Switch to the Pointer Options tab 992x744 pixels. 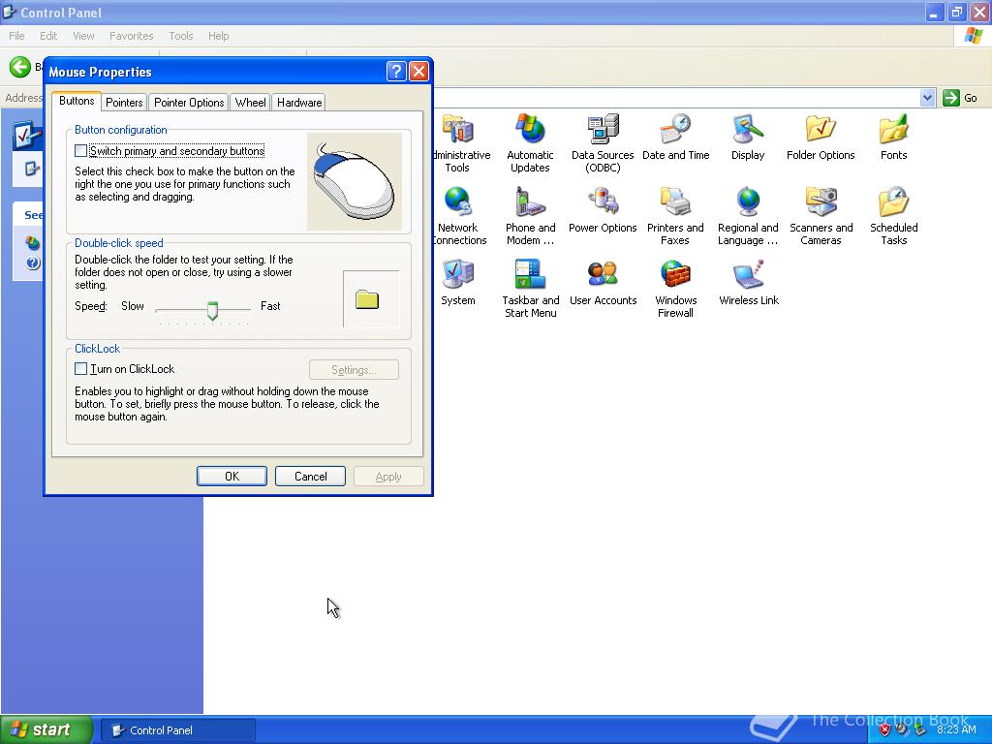click(189, 103)
